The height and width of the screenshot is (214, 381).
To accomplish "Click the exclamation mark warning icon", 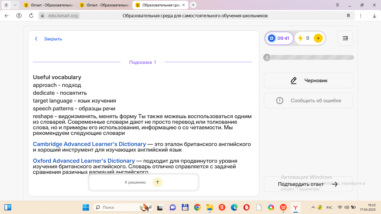I will click(279, 101).
